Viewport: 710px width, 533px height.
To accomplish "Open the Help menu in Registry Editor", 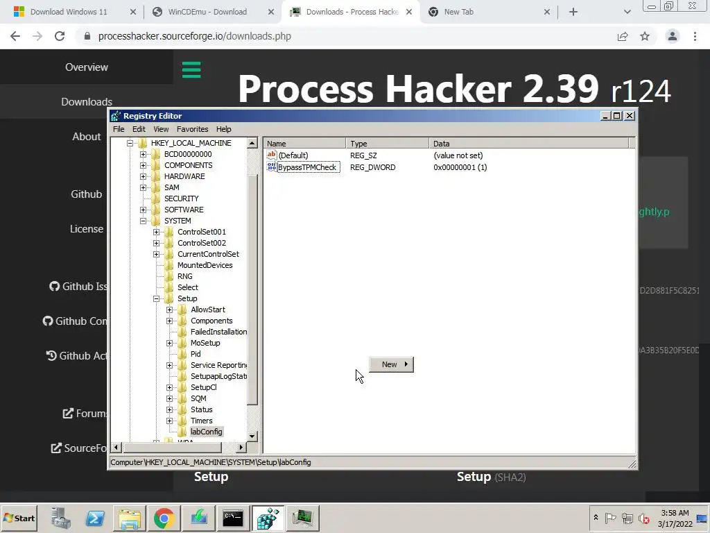I will (x=223, y=129).
